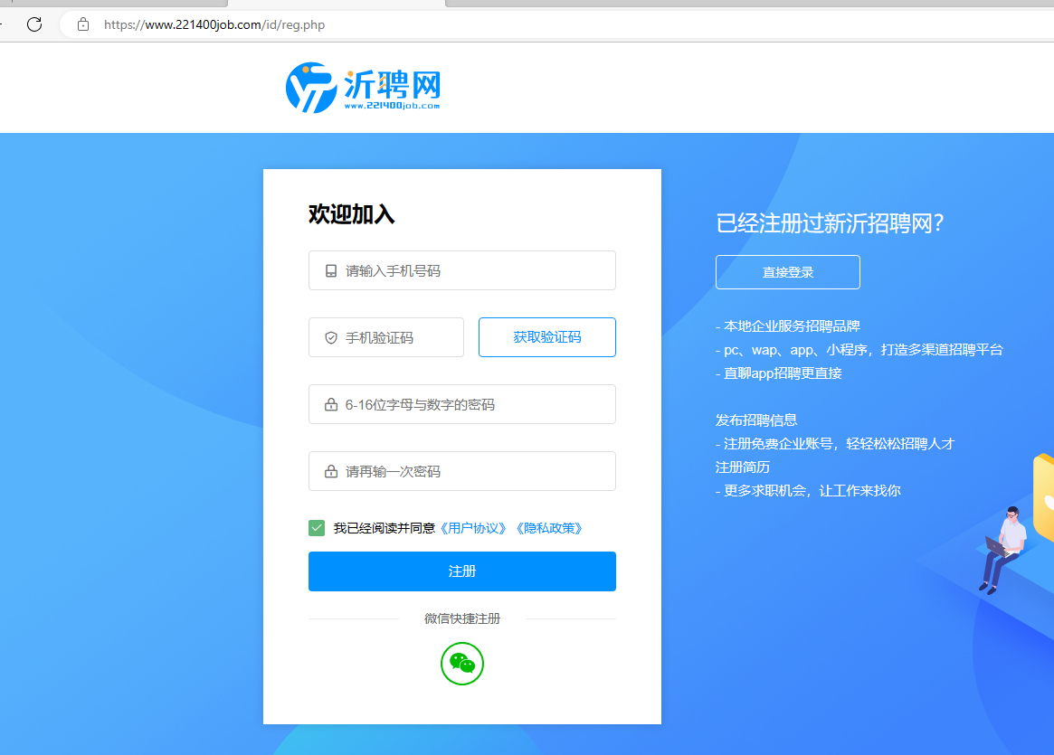Click the 微信快捷注册 label text
This screenshot has width=1054, height=755.
tap(461, 618)
